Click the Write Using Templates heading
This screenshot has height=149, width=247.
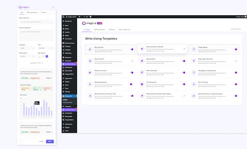[101, 39]
